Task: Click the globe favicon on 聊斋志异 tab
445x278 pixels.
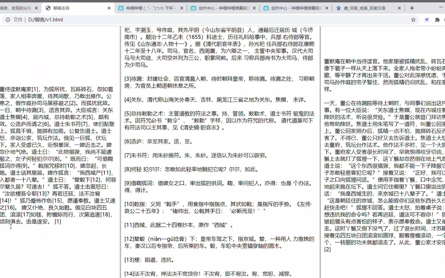Action: click(48, 8)
